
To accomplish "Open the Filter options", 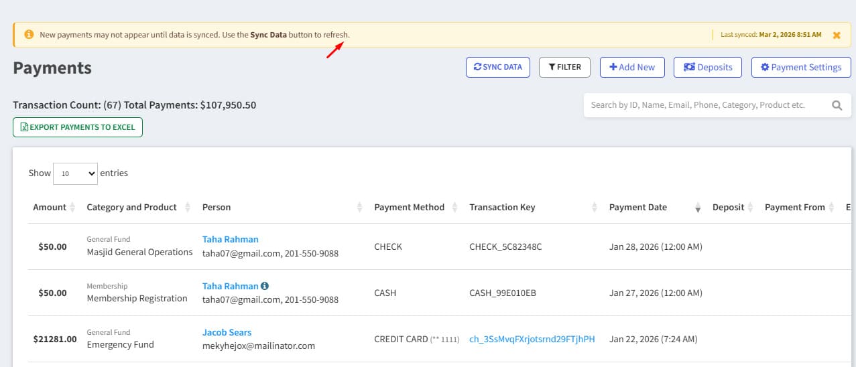I will click(x=564, y=67).
